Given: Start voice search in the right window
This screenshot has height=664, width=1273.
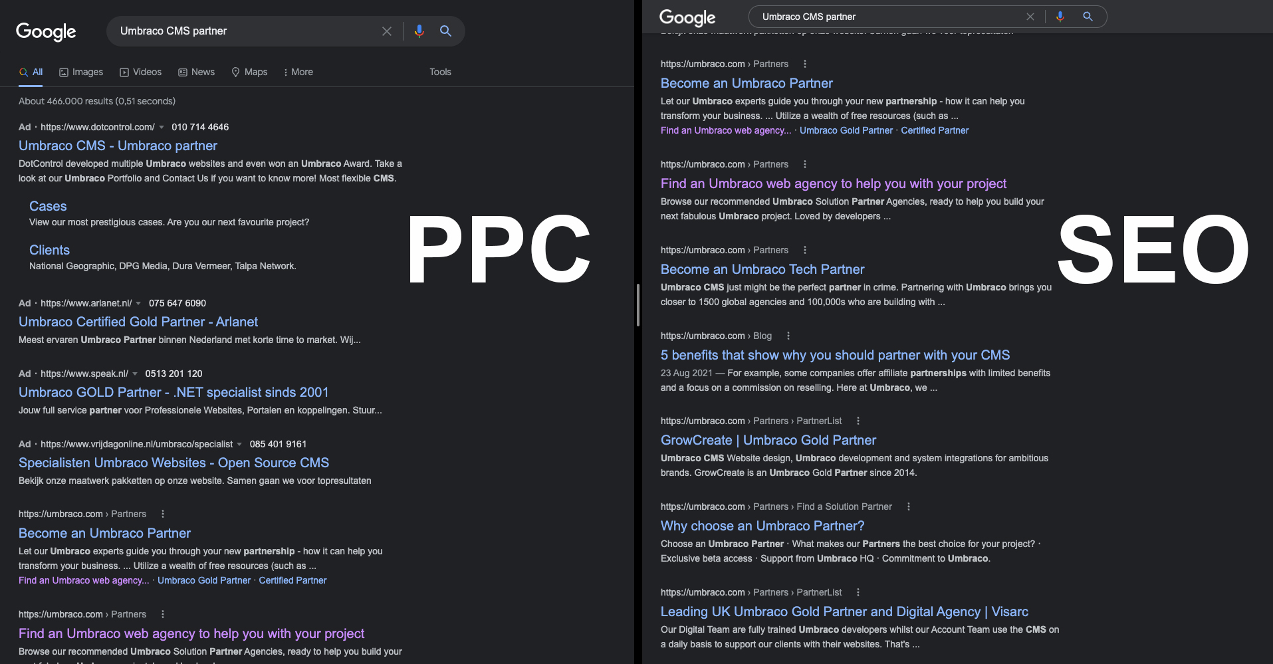Looking at the screenshot, I should point(1060,17).
